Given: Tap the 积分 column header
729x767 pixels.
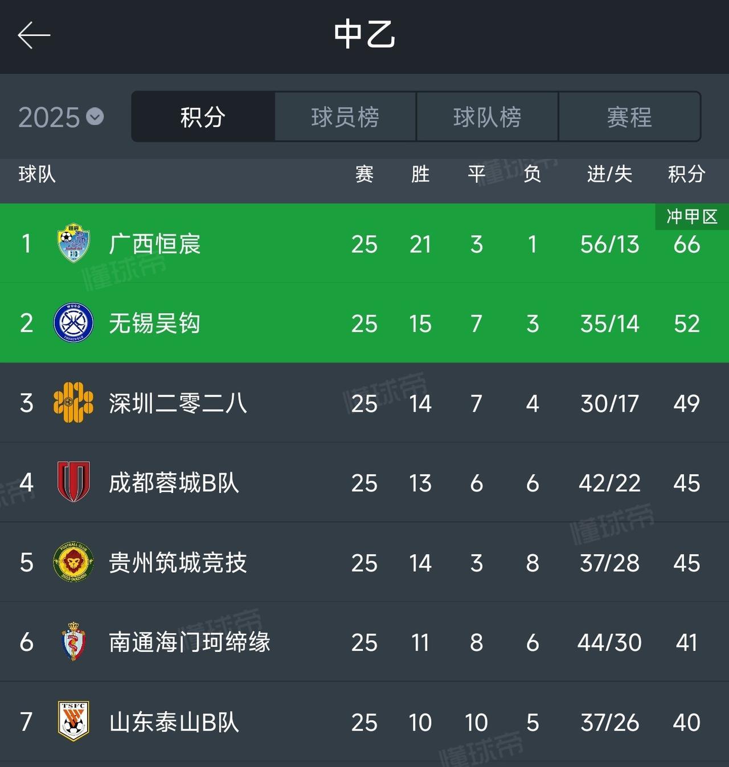Looking at the screenshot, I should (686, 174).
